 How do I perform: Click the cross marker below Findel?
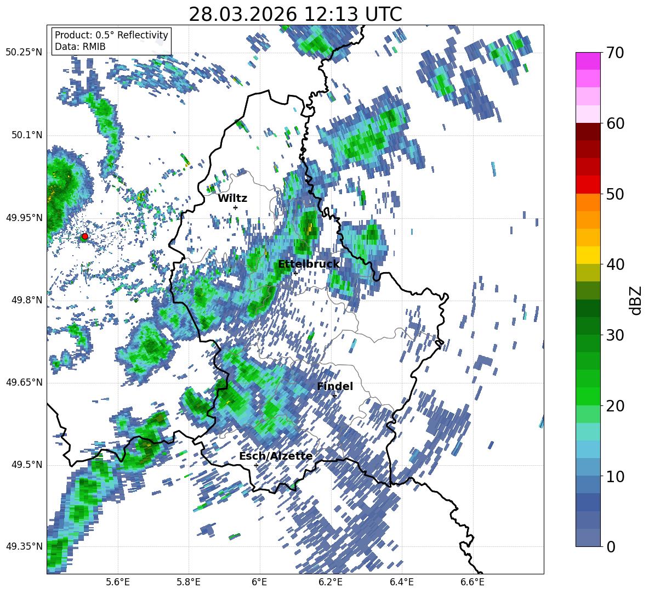pos(334,396)
